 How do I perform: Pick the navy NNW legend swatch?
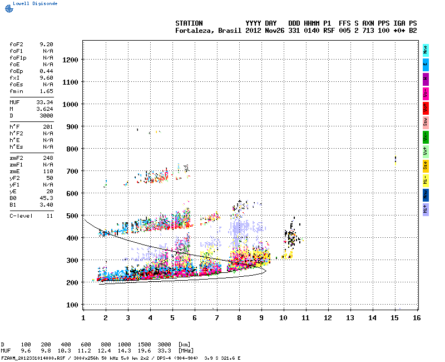[x=426, y=195]
